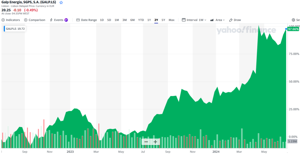
Task: Select the 1D time range
Action: [102, 20]
